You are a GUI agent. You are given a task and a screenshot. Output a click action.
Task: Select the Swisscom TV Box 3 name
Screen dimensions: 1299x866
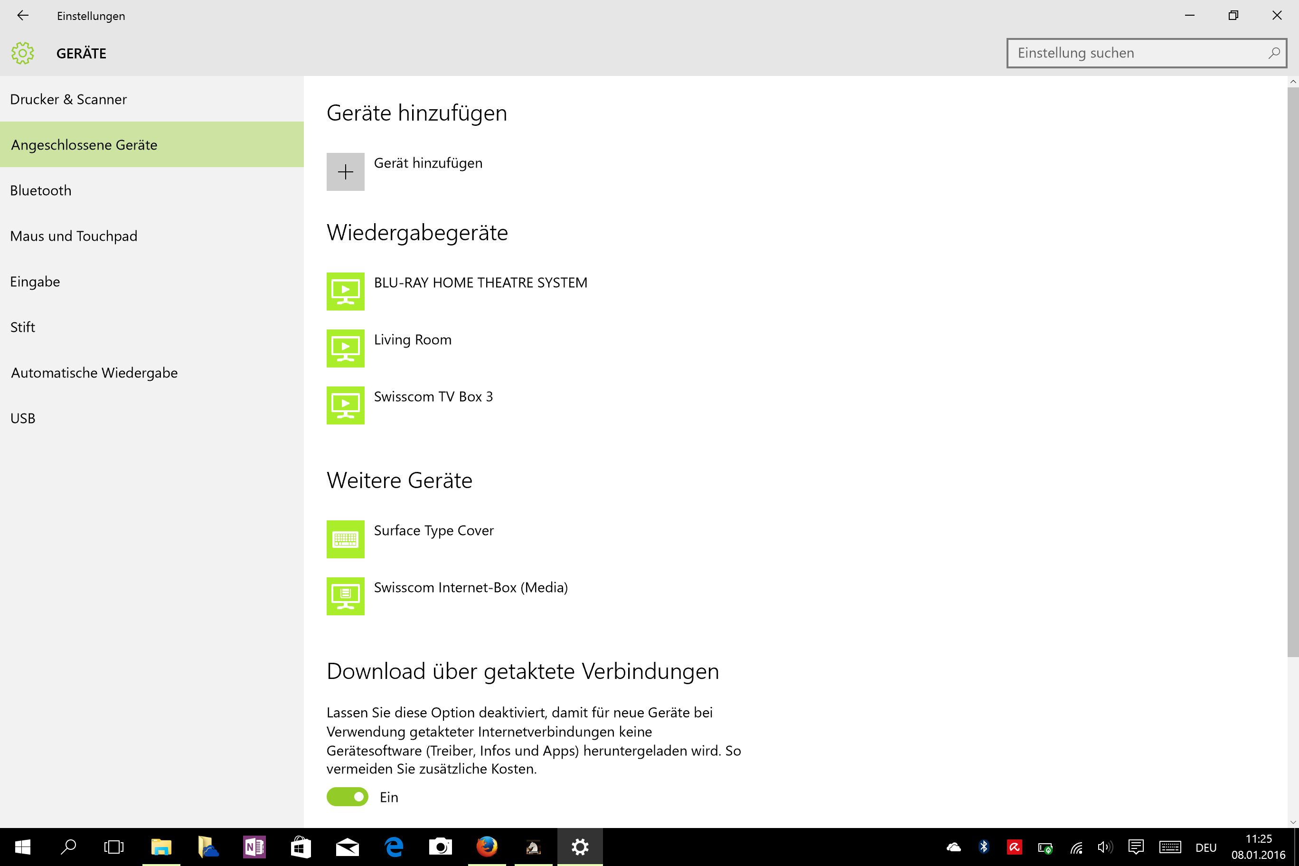tap(433, 396)
